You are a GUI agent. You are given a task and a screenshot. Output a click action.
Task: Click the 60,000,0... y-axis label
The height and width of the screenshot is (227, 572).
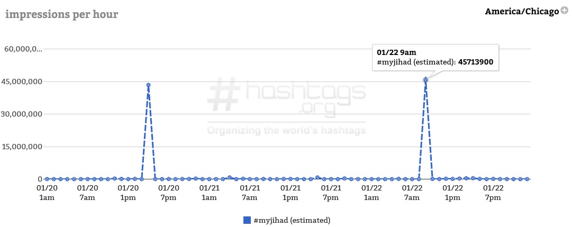[23, 49]
